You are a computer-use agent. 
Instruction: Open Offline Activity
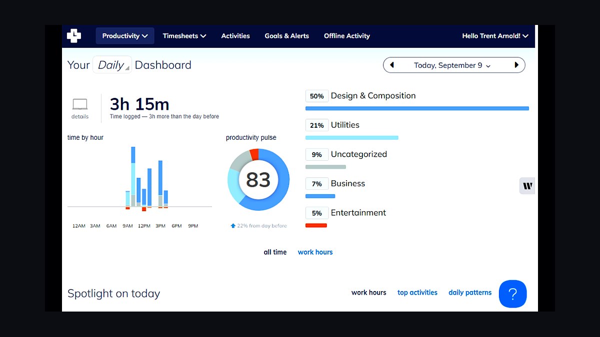tap(347, 36)
